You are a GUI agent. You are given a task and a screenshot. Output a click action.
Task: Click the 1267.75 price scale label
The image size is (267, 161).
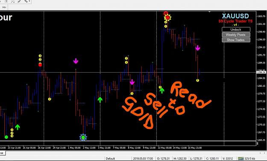point(261,132)
